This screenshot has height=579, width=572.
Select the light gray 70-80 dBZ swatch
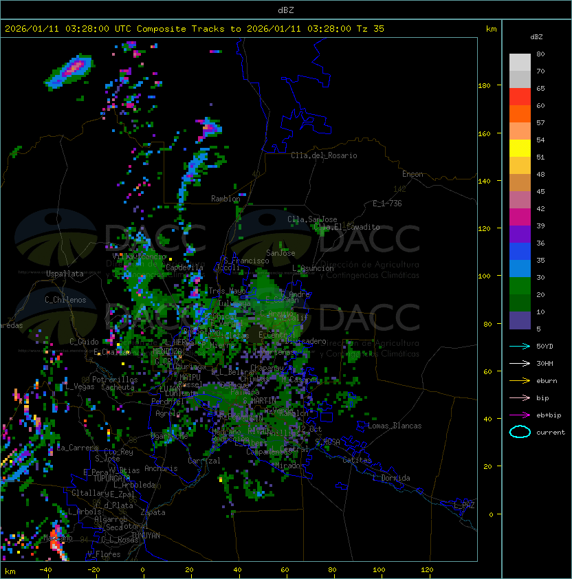tap(520, 62)
